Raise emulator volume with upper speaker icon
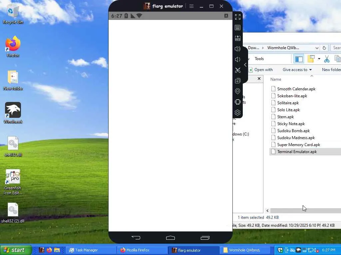341x255 pixels. tap(237, 49)
